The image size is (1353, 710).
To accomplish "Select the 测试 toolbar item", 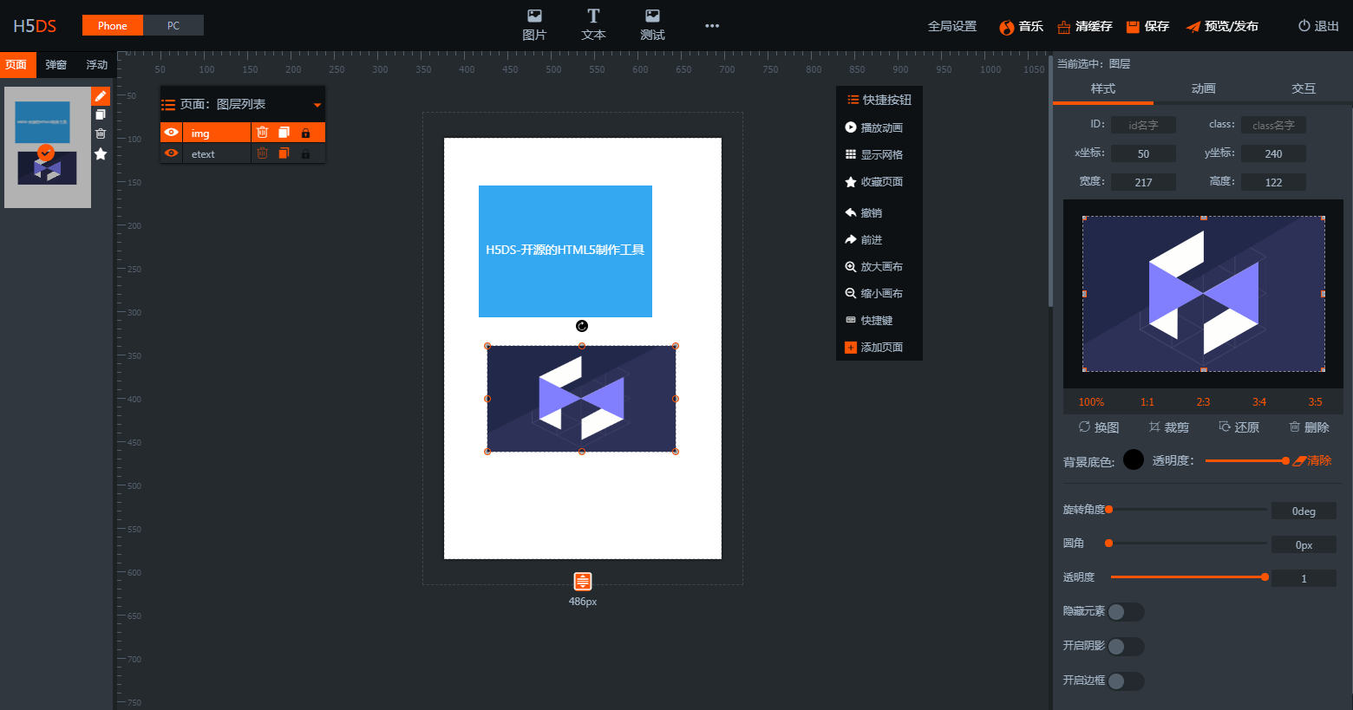I will [652, 24].
